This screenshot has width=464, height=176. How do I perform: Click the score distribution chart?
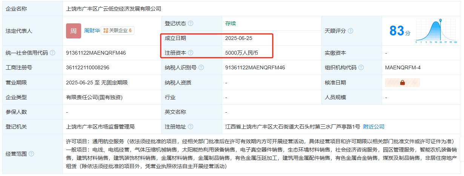click(437, 31)
